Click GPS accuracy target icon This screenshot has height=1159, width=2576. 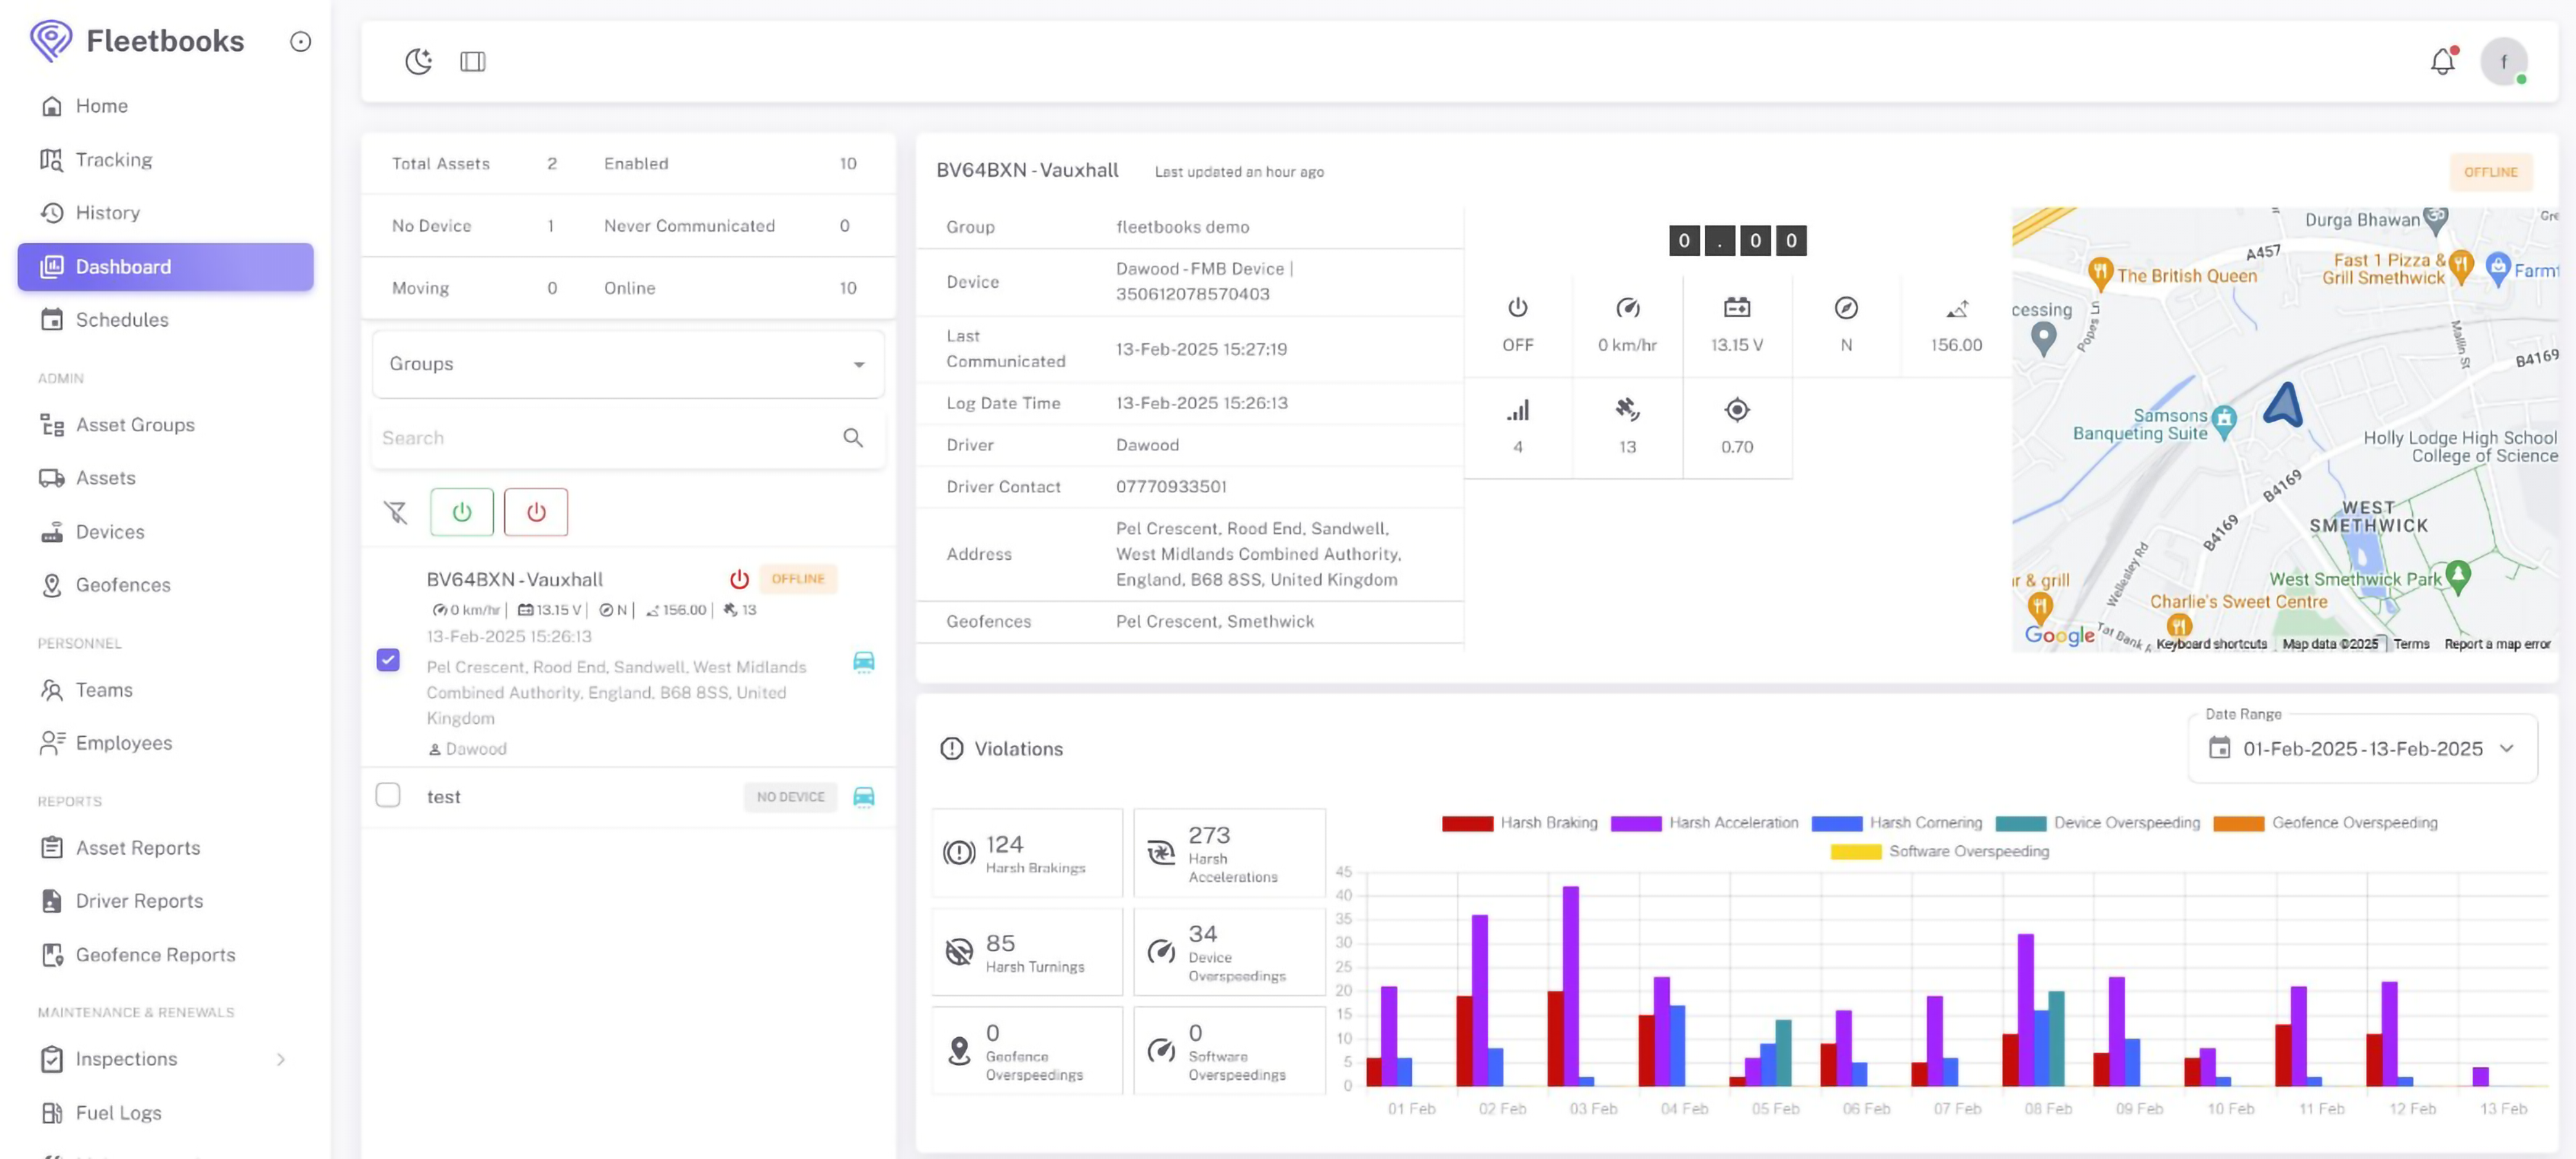[x=1737, y=410]
